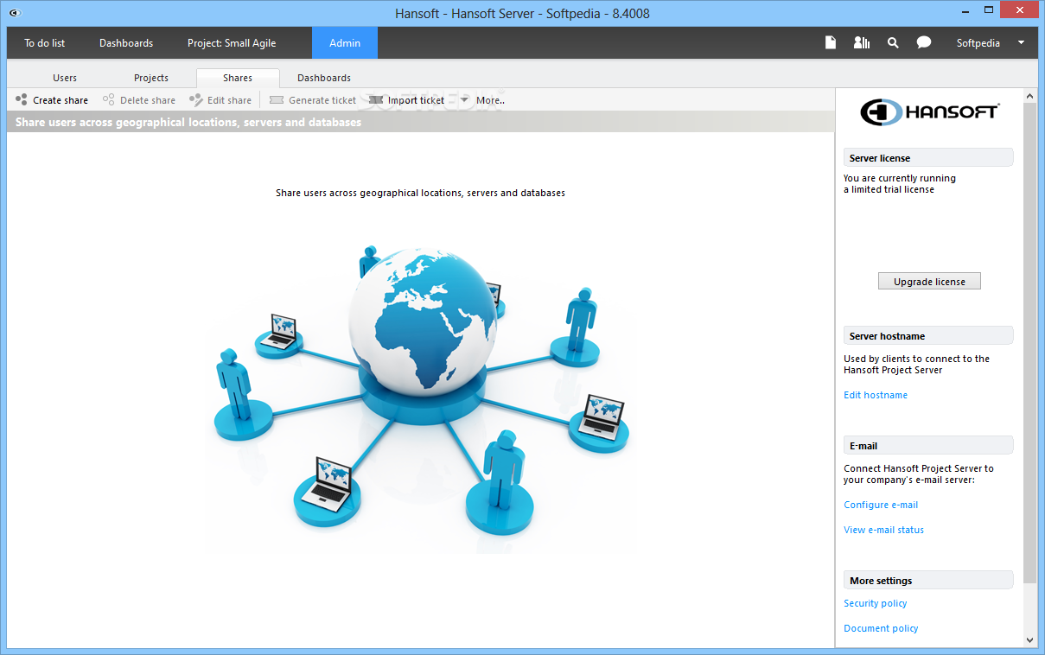
Task: Open the users statistics icon in top bar
Action: tap(861, 42)
